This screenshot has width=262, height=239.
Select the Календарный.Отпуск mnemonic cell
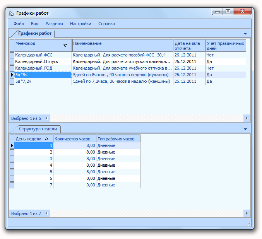coord(43,61)
